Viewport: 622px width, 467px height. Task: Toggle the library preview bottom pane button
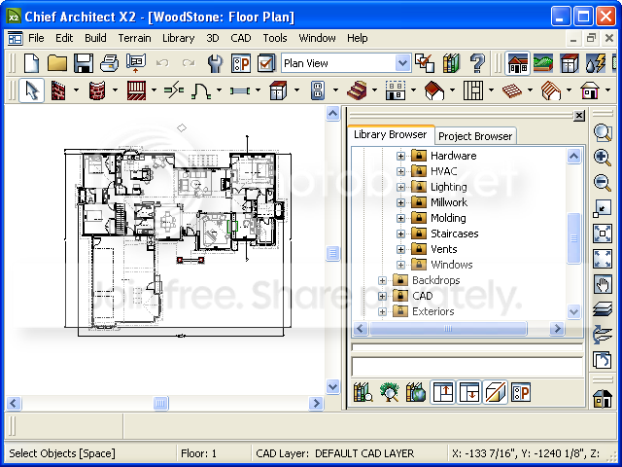[468, 392]
